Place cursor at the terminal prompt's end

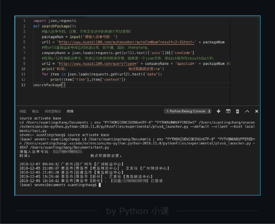(x=100, y=185)
